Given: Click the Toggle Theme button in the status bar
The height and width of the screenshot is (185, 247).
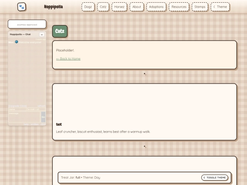Looking at the screenshot, I should [215, 177].
